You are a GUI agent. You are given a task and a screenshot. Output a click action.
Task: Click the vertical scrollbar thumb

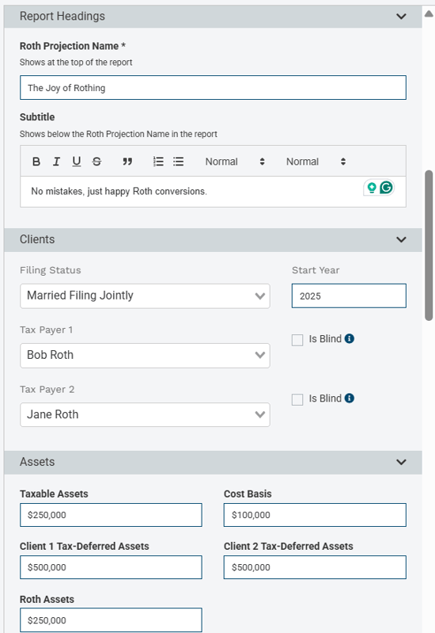tap(429, 246)
